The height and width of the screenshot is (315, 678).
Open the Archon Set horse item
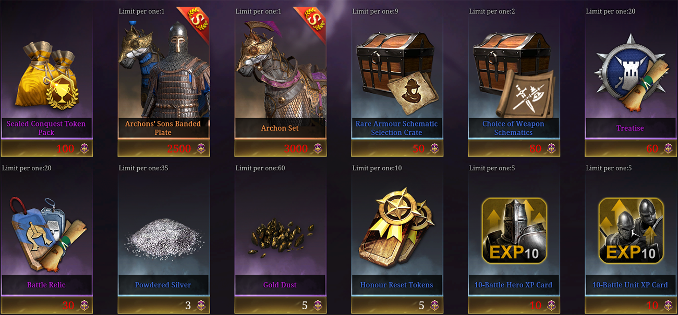pyautogui.click(x=280, y=69)
